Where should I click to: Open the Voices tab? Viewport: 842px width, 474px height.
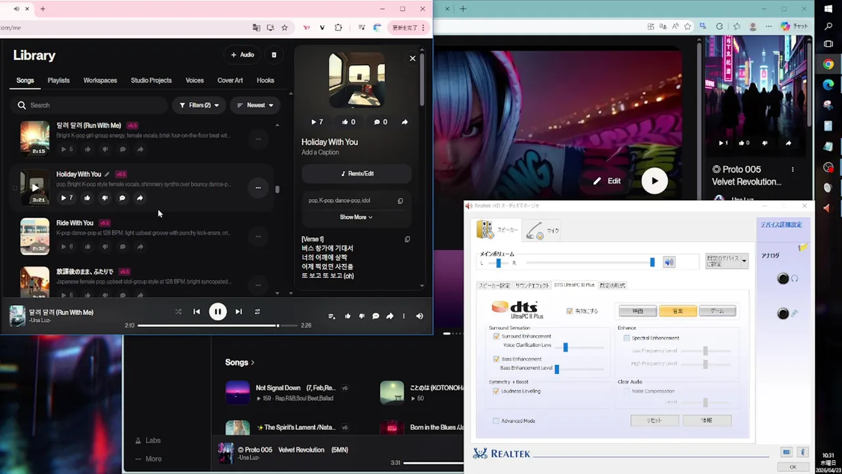(195, 80)
